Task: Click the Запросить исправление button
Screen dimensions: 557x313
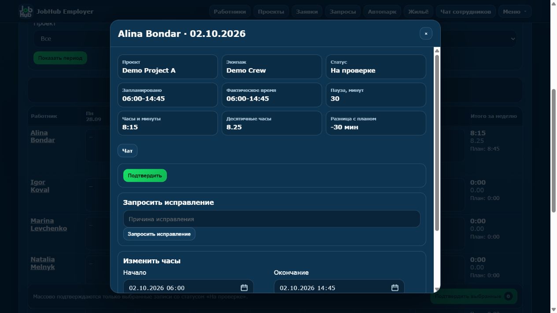Action: 159,234
